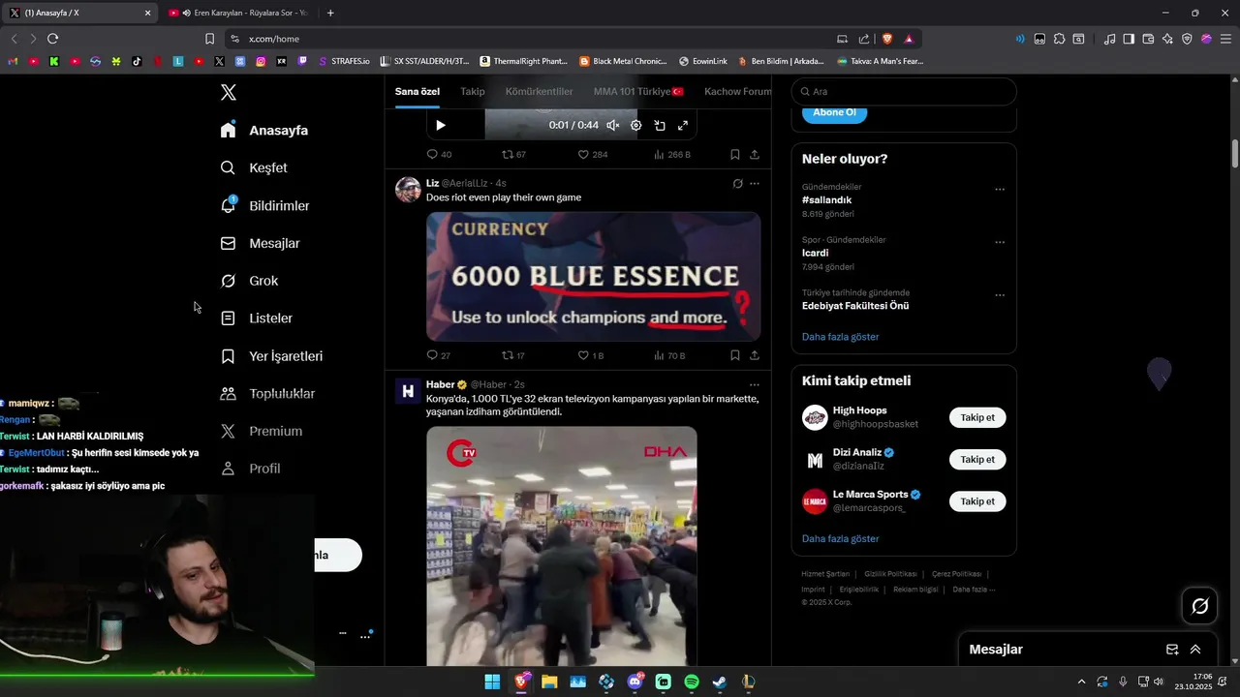Share Liz's Blue Essence post
This screenshot has width=1240, height=697.
click(x=755, y=355)
